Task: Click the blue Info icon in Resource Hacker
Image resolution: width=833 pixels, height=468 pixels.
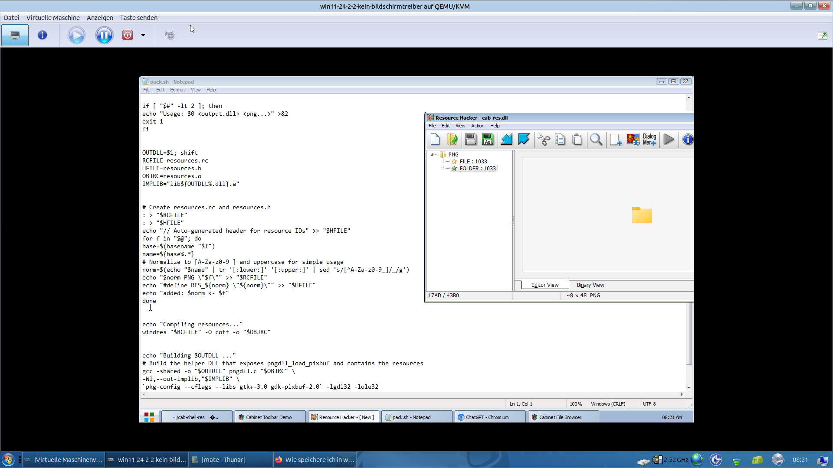Action: [x=688, y=140]
